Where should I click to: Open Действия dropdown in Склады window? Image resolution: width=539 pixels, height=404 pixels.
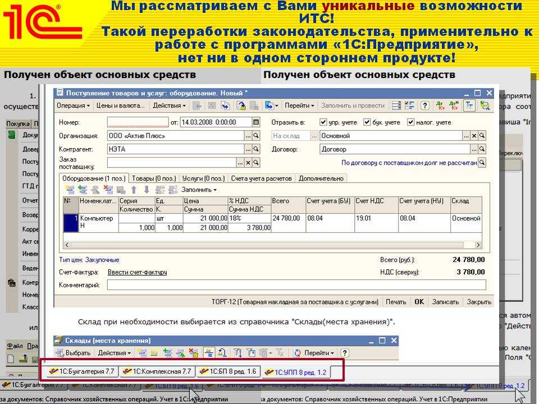click(114, 353)
